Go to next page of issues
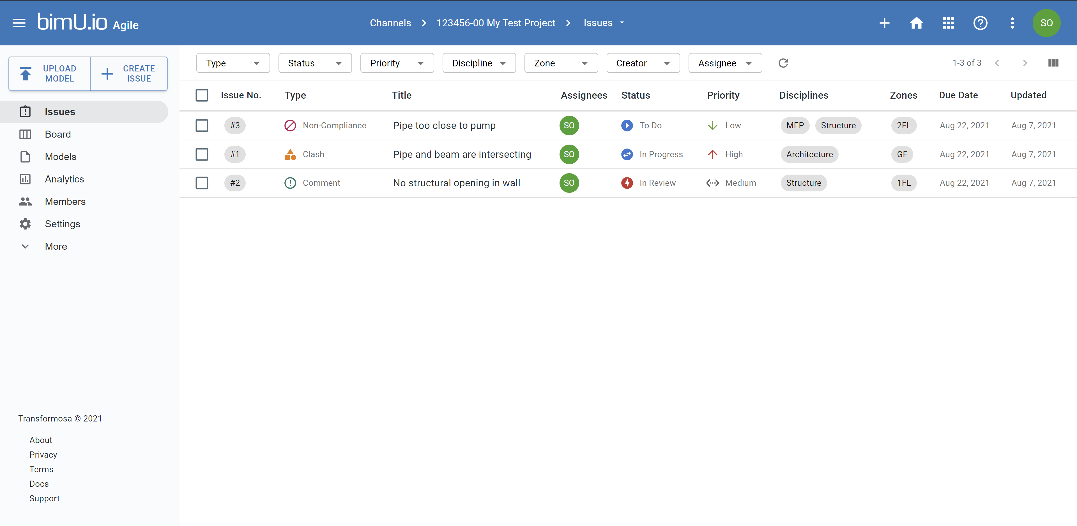Image resolution: width=1077 pixels, height=526 pixels. coord(1025,63)
